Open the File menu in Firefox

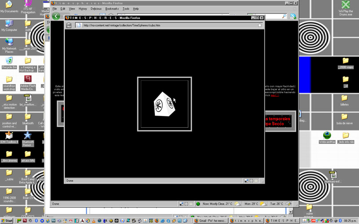coord(55,9)
